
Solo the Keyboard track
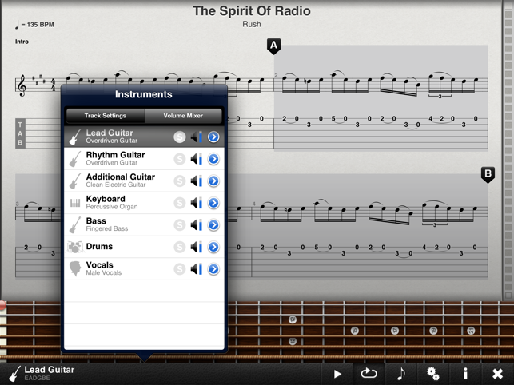coord(180,203)
